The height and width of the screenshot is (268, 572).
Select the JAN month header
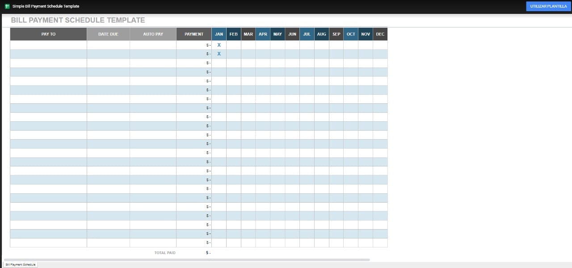(x=219, y=34)
